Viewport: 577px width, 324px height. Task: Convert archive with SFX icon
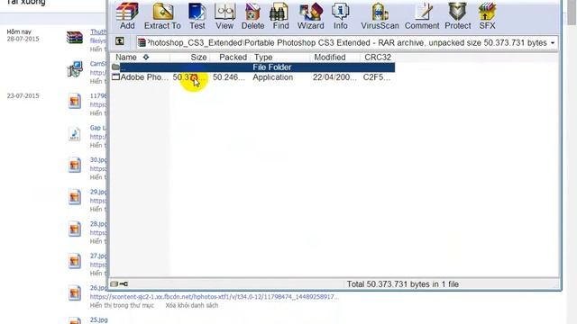click(x=487, y=16)
